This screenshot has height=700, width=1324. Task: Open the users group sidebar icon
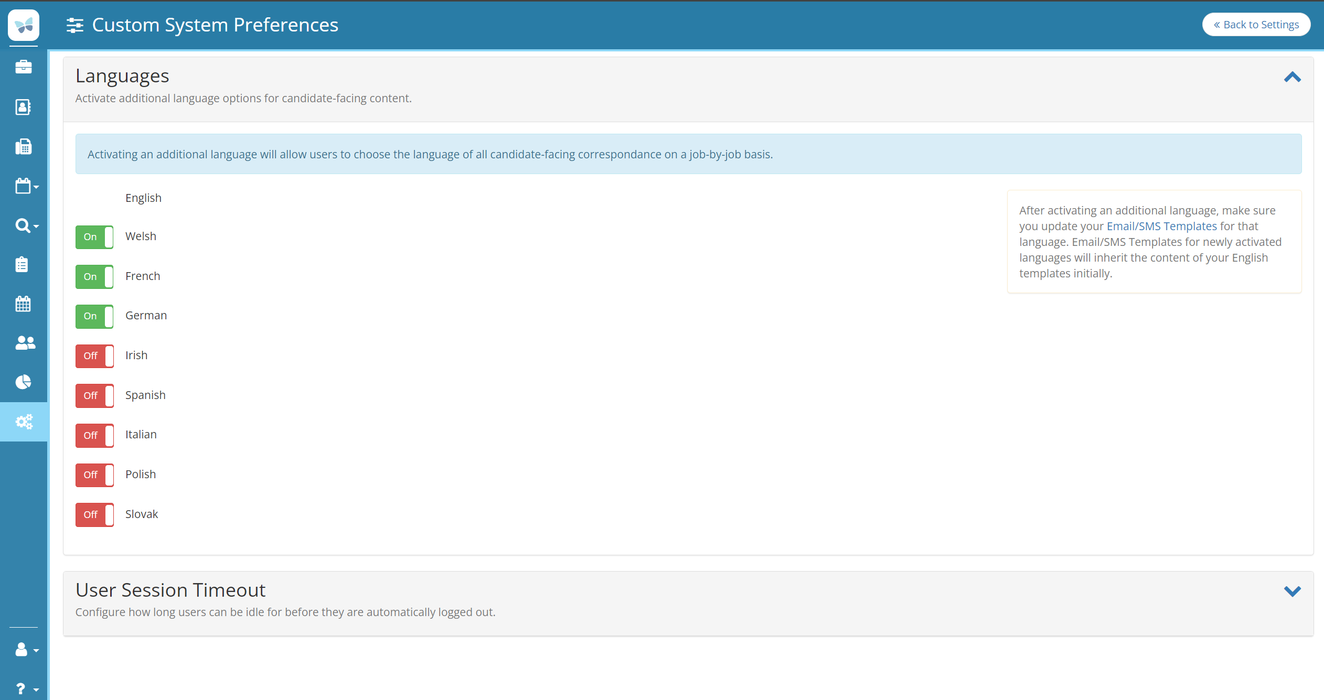pos(25,343)
